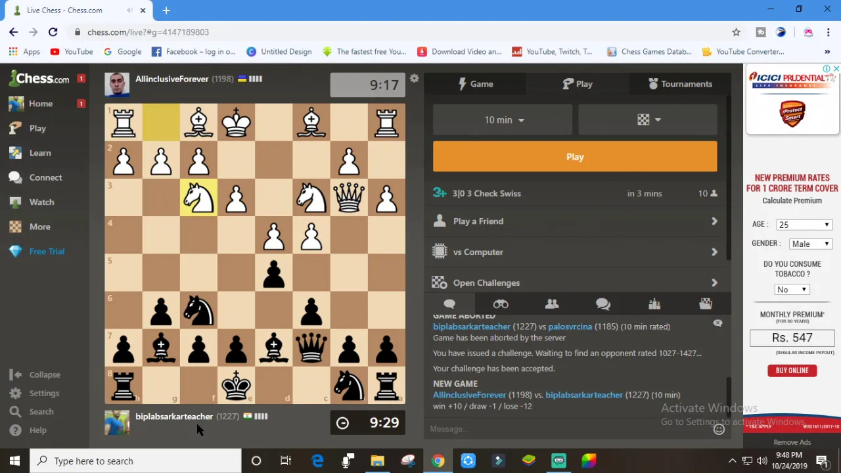The height and width of the screenshot is (473, 841).
Task: Open the emoji picker smiley icon
Action: click(x=719, y=430)
